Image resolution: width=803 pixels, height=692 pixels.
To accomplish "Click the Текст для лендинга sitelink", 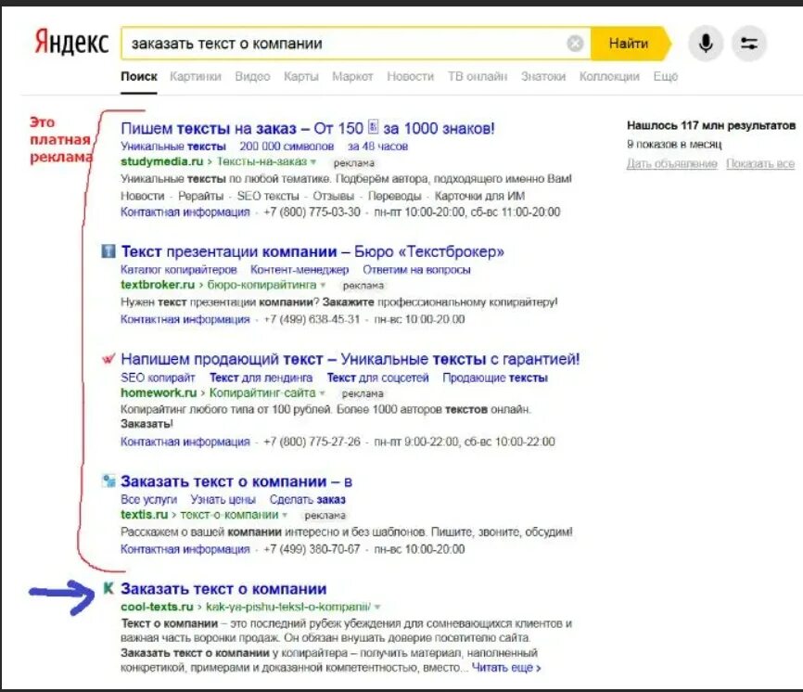I will click(261, 378).
